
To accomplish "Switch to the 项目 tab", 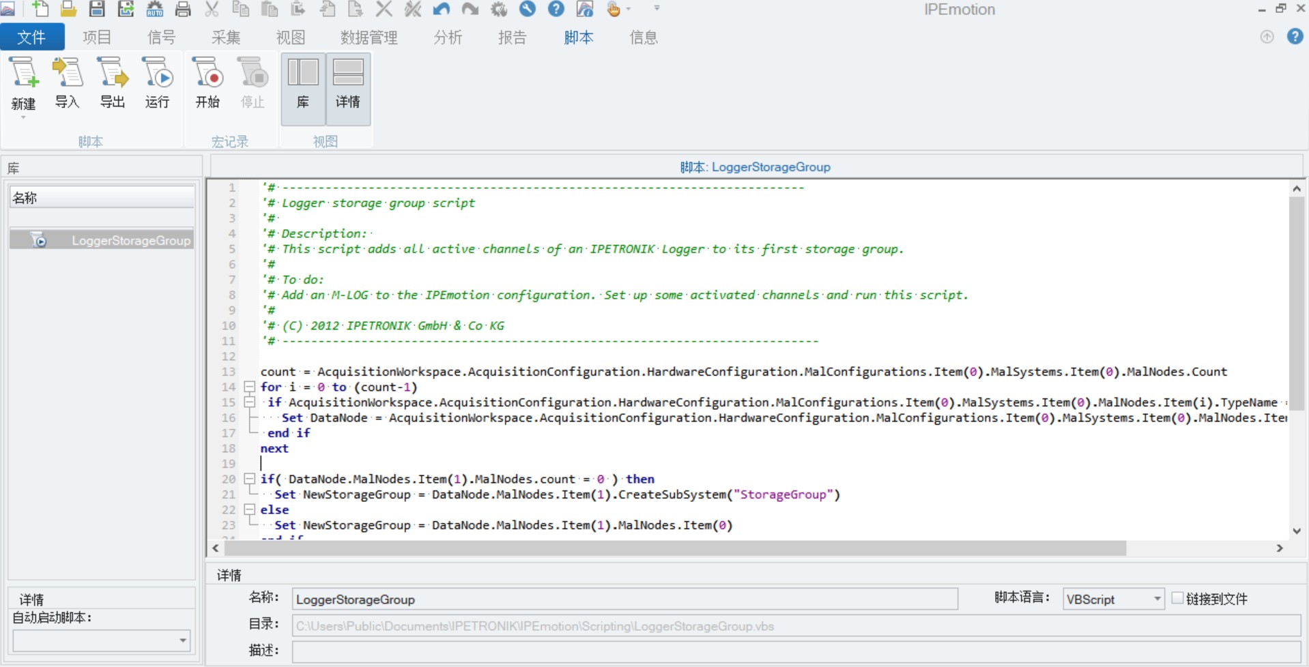I will pyautogui.click(x=97, y=37).
